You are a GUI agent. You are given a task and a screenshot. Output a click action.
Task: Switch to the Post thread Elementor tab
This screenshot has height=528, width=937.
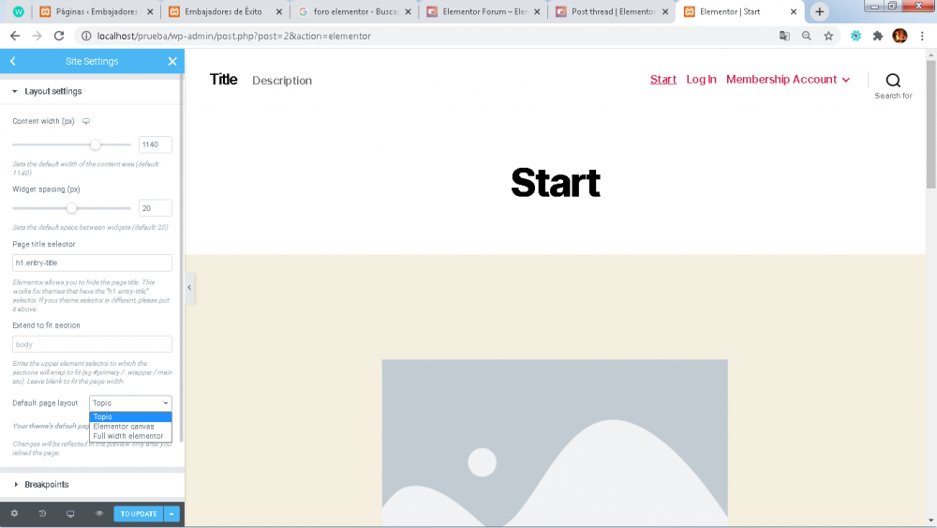tap(613, 12)
